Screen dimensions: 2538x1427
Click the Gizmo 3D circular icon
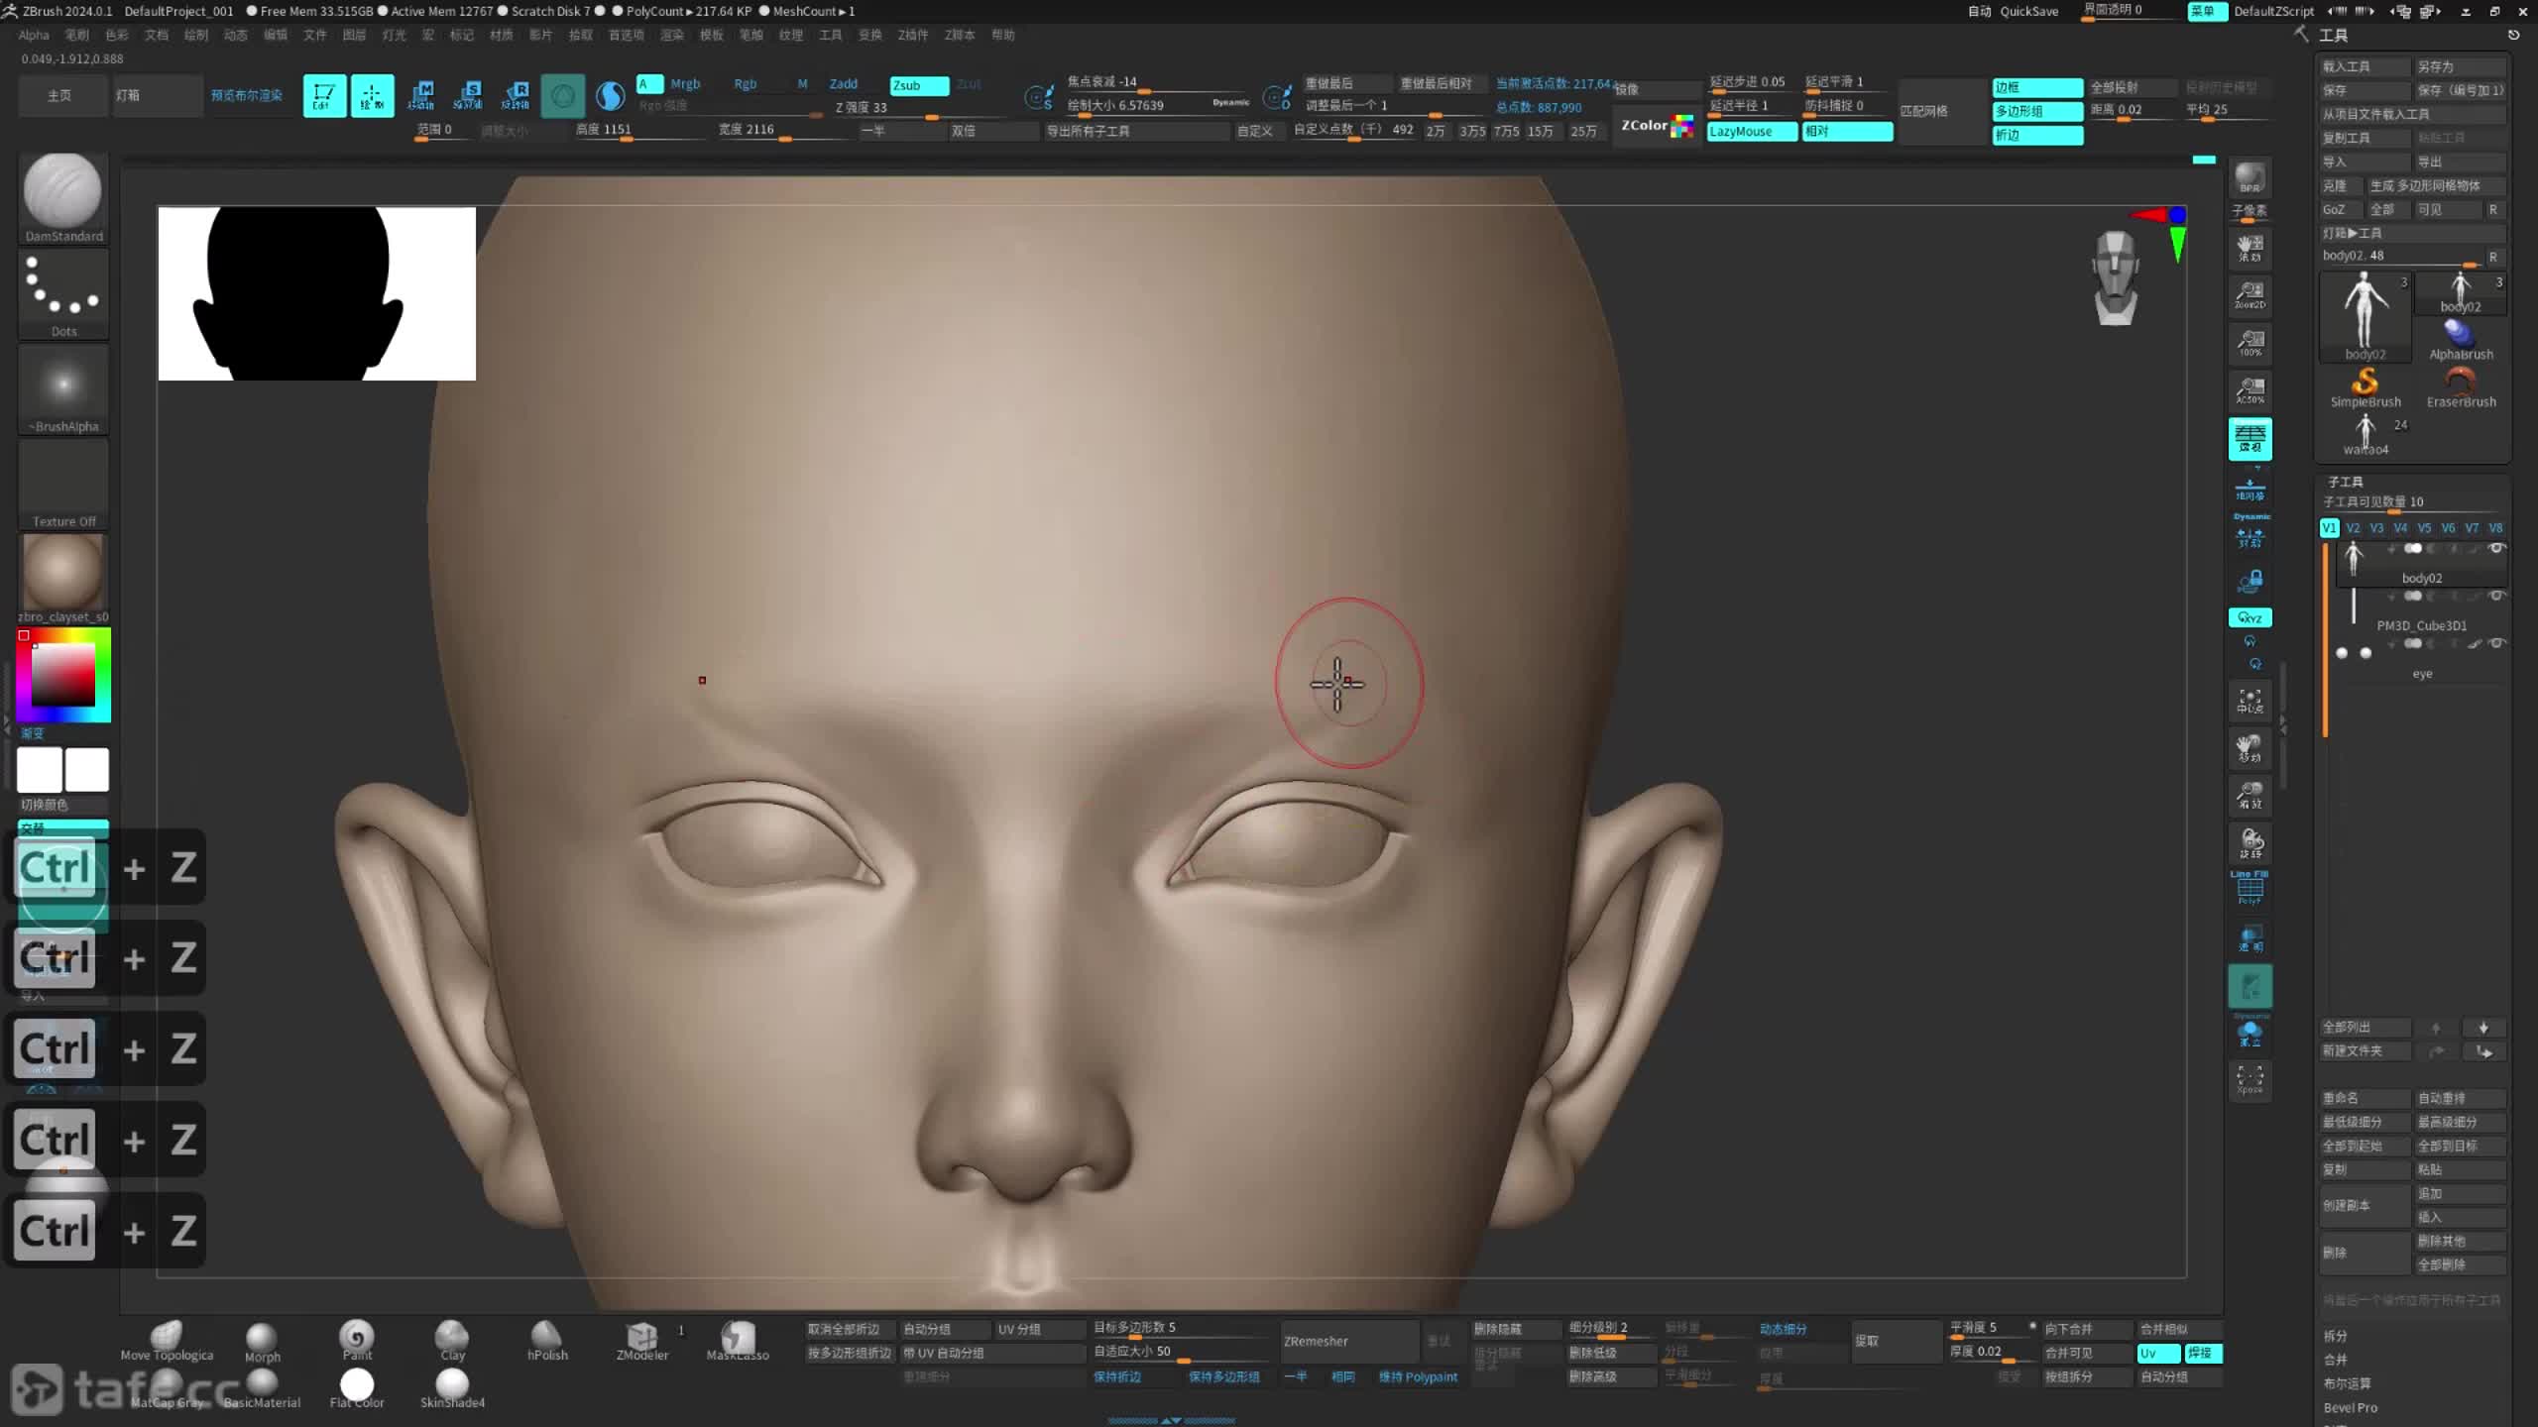[x=562, y=96]
